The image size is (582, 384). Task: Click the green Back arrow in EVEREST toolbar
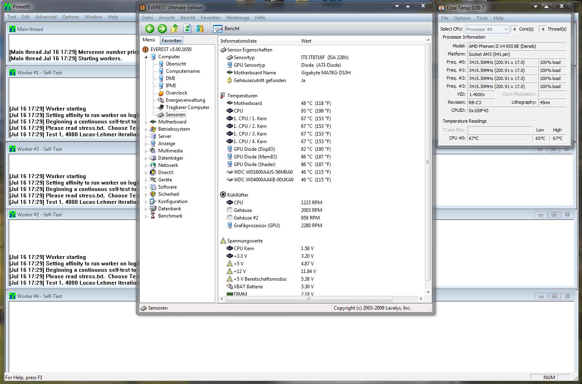point(150,29)
